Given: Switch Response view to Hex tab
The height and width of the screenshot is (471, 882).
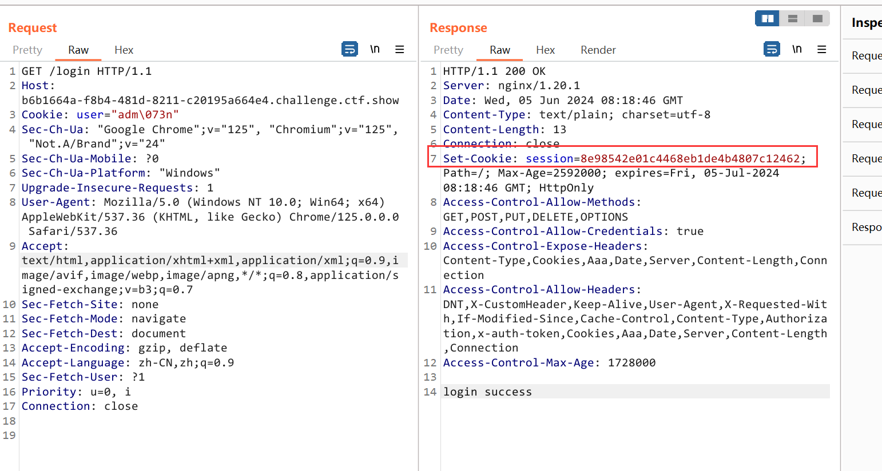Looking at the screenshot, I should 546,50.
